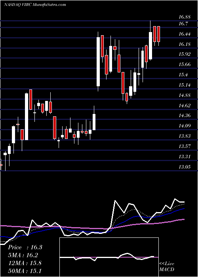The image size is (198, 277).
Task: Click the <<Live MACD label
Action: pos(167,267)
